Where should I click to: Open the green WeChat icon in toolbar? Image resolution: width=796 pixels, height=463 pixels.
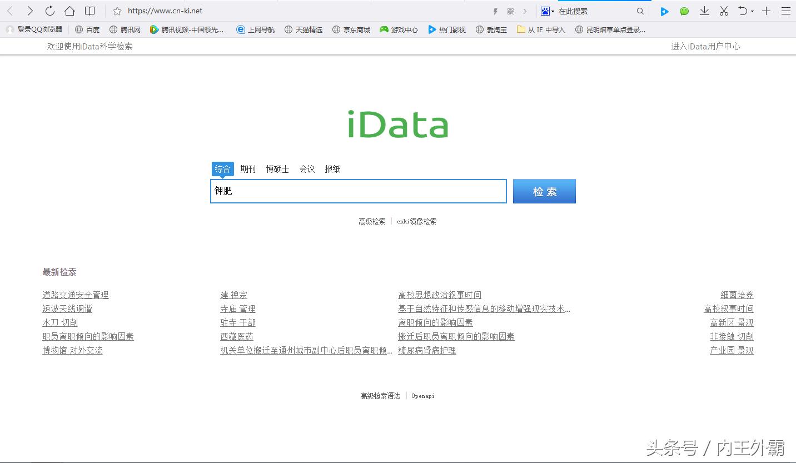click(x=684, y=11)
